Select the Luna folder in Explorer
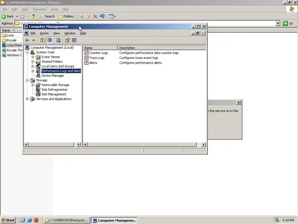 click(x=8, y=35)
